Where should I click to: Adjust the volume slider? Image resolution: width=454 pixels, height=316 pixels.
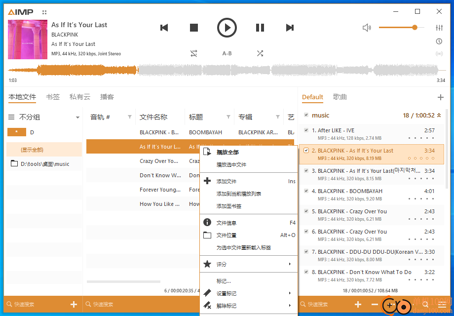401,28
